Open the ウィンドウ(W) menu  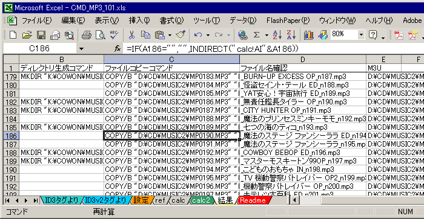pos(337,21)
